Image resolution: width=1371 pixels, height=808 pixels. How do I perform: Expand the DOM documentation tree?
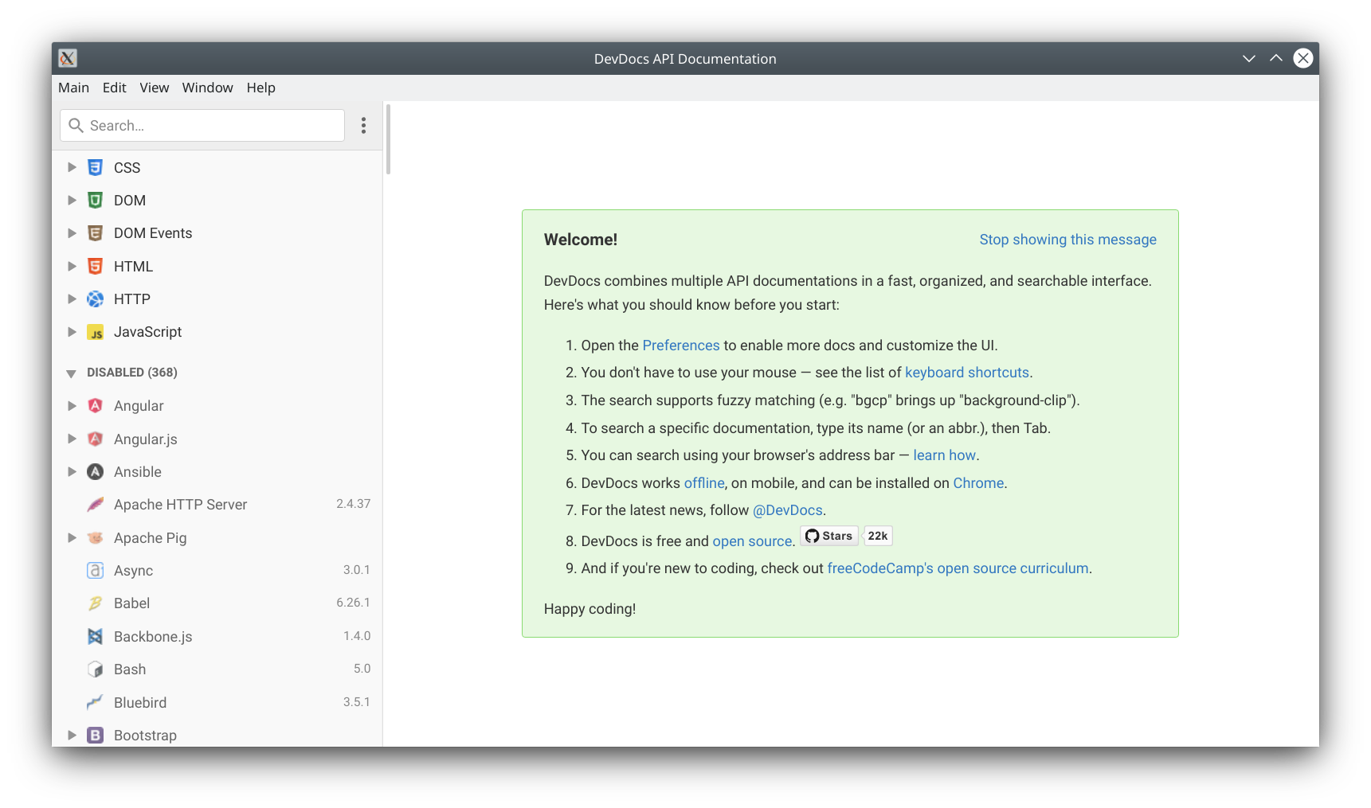pyautogui.click(x=72, y=200)
